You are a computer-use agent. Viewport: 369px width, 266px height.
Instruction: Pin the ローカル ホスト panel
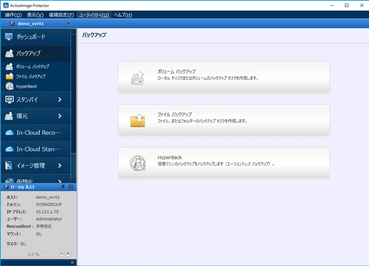(63, 187)
